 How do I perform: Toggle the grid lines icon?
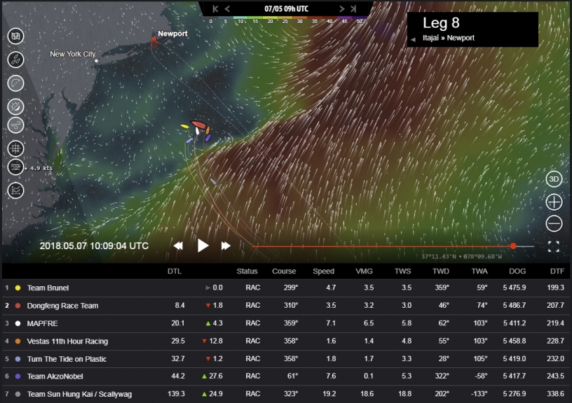(x=15, y=148)
